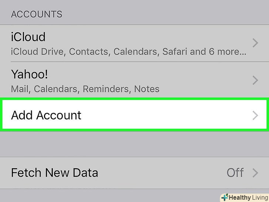Select the words Fetch New Data
The image size is (269, 202).
pos(55,172)
